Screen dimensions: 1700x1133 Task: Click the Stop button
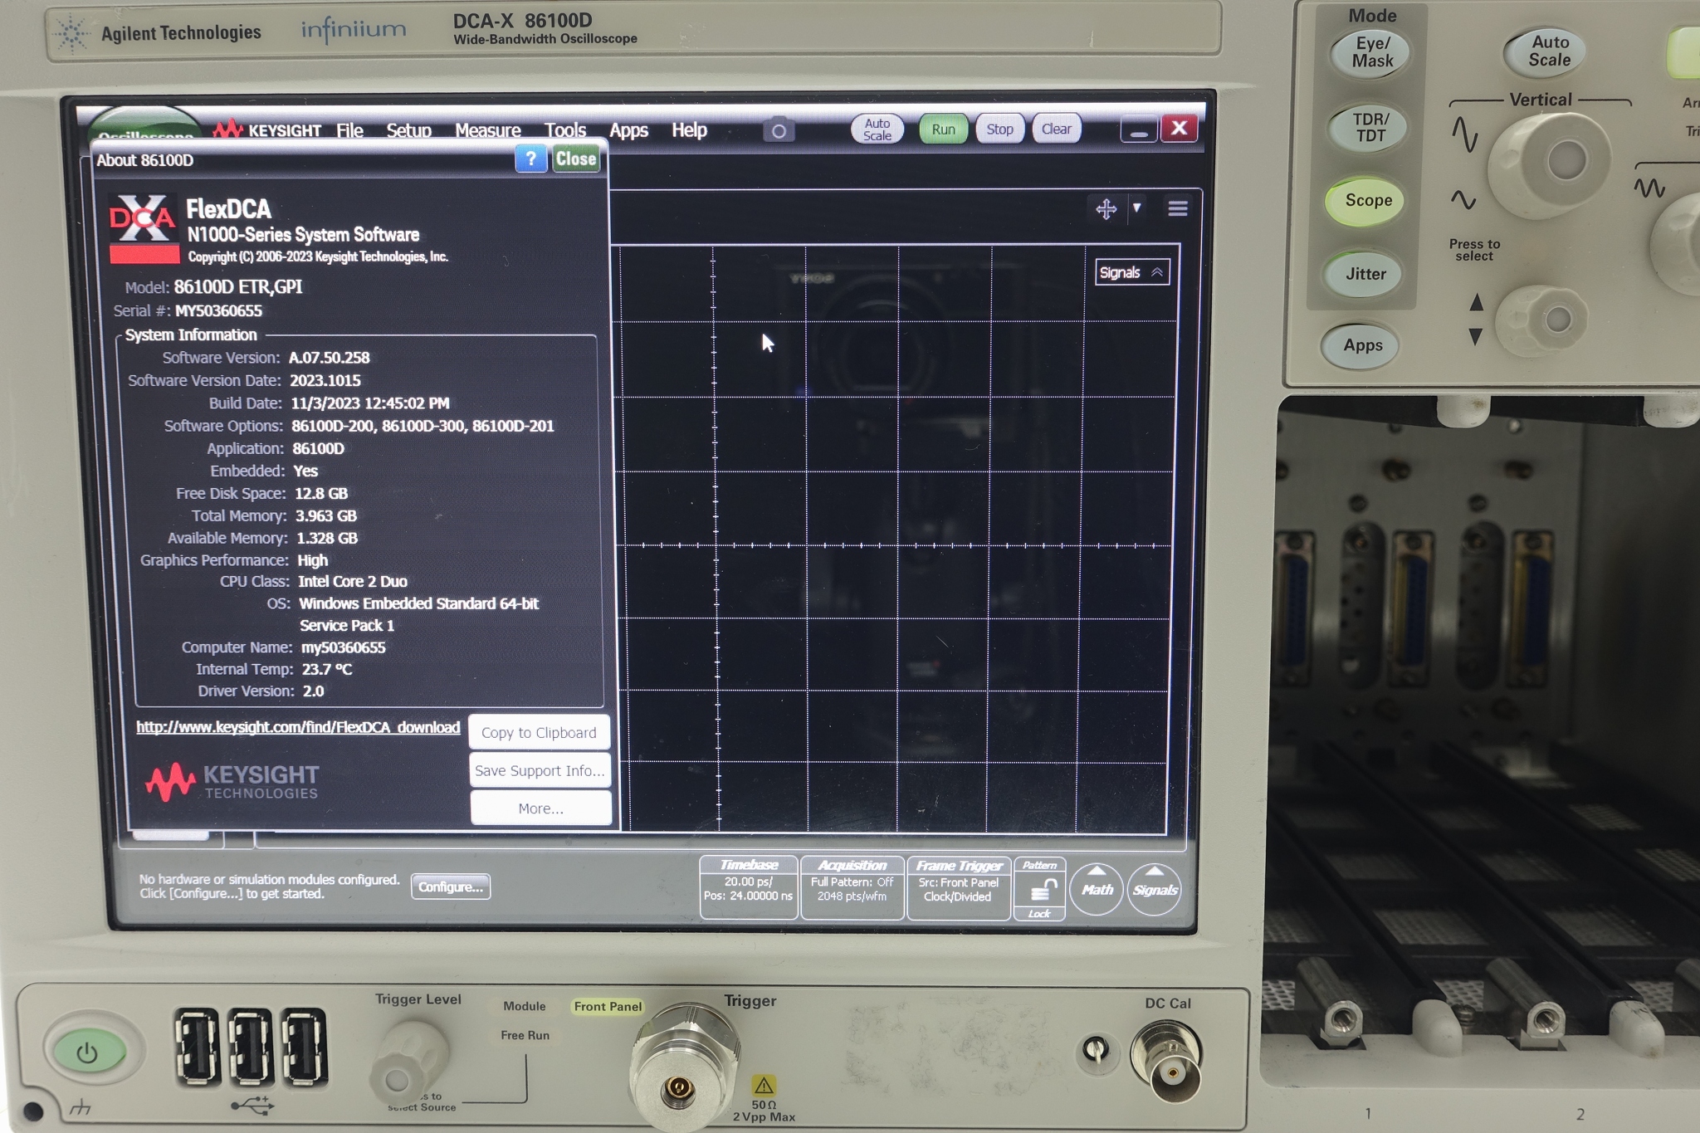[999, 129]
